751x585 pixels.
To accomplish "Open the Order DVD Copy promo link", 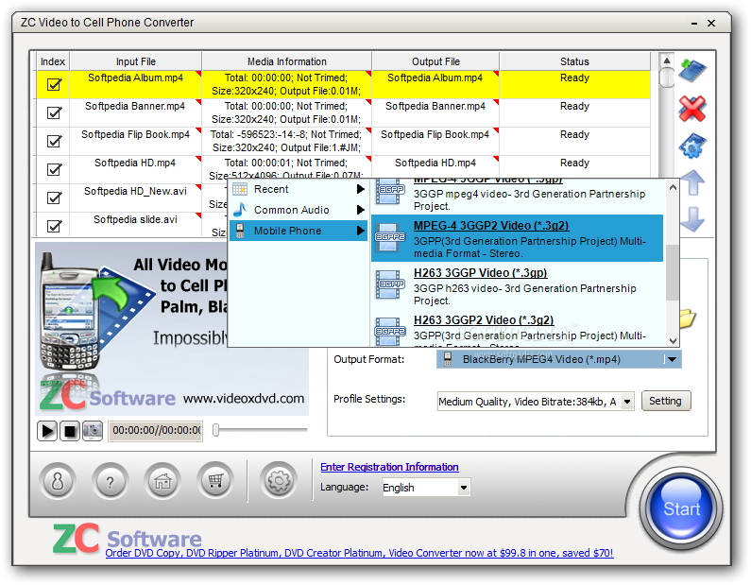I will pos(359,553).
